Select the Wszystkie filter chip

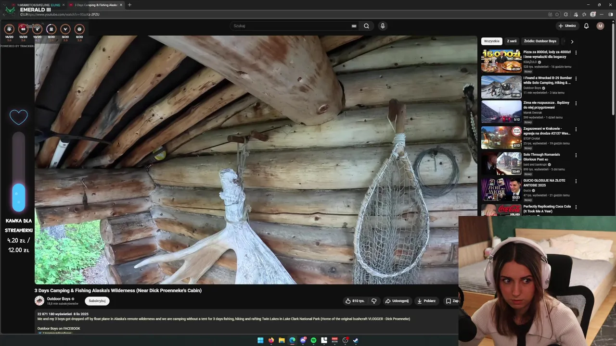pos(491,41)
